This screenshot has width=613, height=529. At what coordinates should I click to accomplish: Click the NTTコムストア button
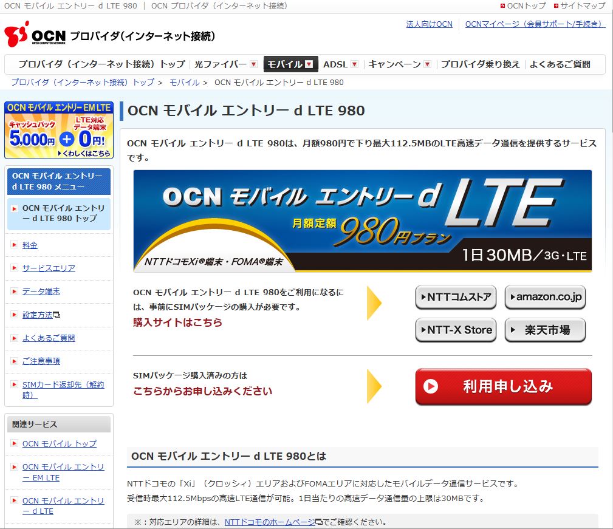click(x=456, y=298)
